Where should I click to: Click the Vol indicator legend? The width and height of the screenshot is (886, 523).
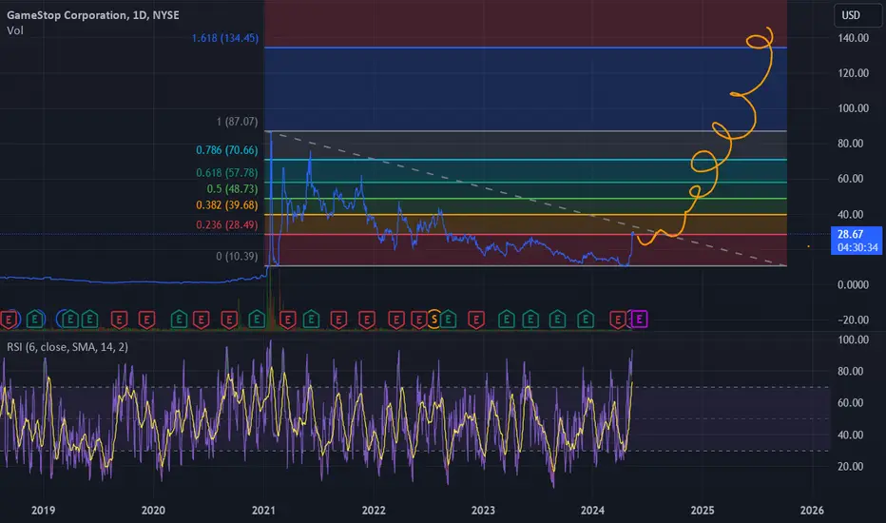pyautogui.click(x=15, y=30)
